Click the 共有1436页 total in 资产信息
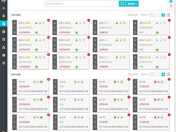 pyautogui.click(x=133, y=74)
